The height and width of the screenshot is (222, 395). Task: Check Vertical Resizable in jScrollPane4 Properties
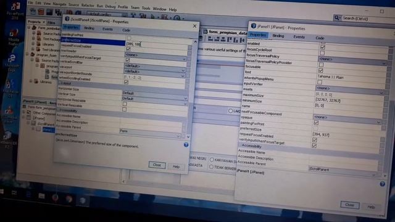point(124,109)
